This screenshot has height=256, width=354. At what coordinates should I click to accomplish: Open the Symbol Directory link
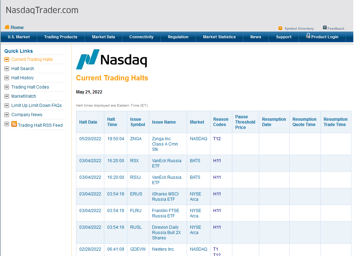(299, 28)
